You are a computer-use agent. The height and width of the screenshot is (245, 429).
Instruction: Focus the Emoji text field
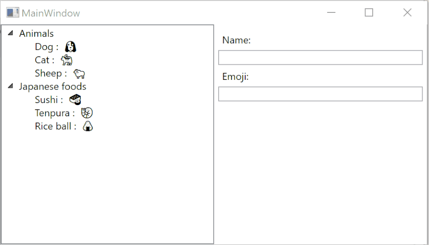click(320, 94)
